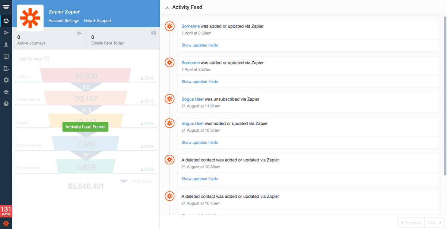The image size is (447, 229).
Task: Go to Previous activity page
Action: [x=411, y=223]
